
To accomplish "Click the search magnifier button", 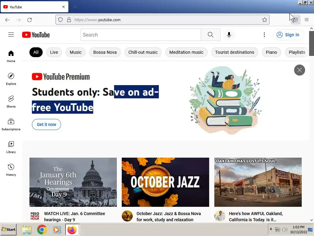I will coord(210,35).
